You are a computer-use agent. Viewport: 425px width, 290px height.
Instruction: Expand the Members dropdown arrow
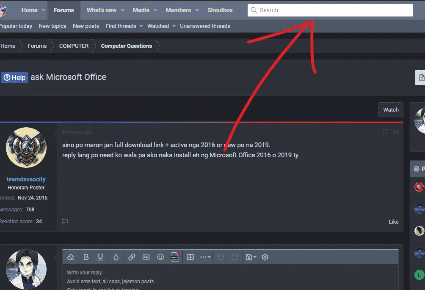click(197, 10)
